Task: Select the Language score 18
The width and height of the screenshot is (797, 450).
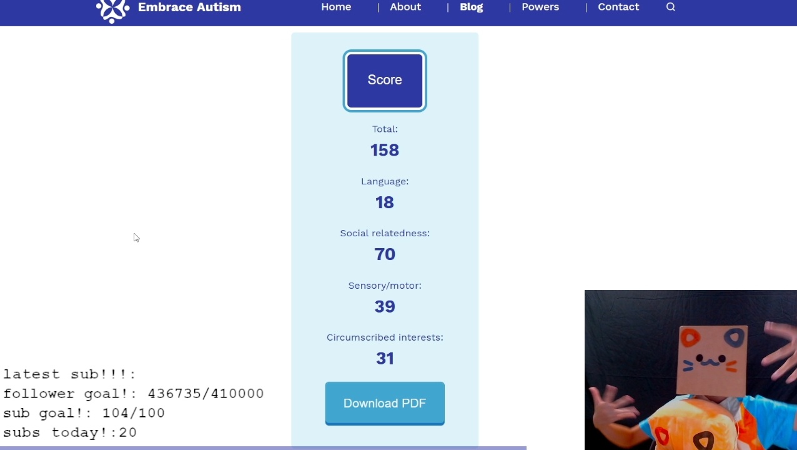Action: coord(385,202)
